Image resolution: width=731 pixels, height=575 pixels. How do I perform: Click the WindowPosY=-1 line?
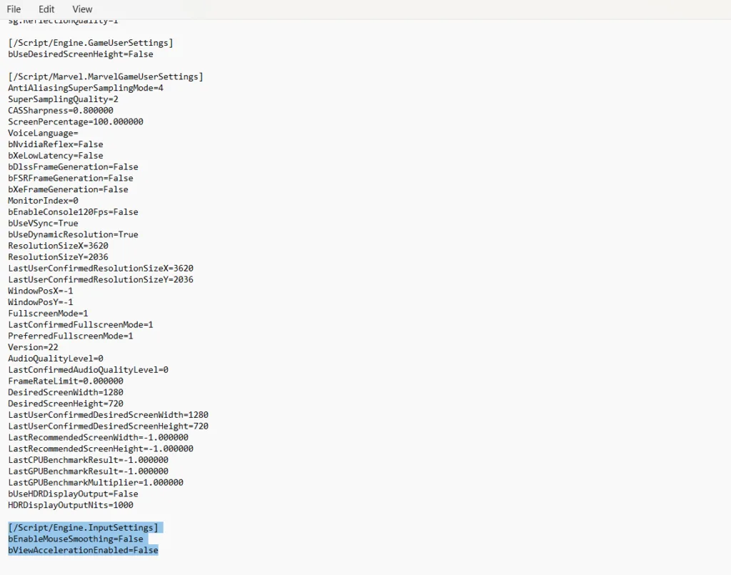41,302
